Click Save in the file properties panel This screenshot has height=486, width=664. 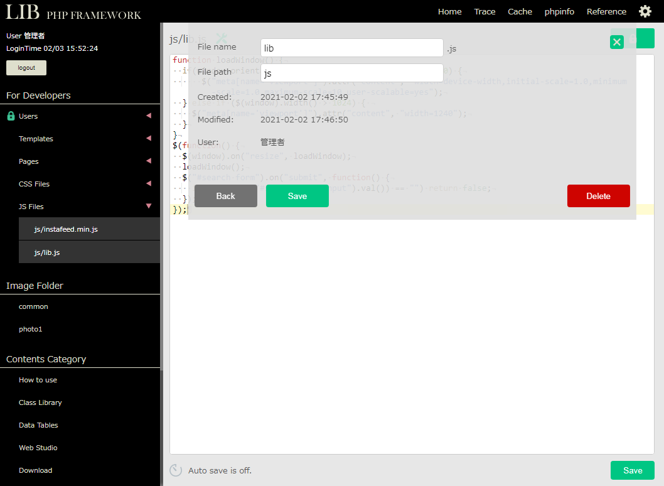pyautogui.click(x=297, y=196)
